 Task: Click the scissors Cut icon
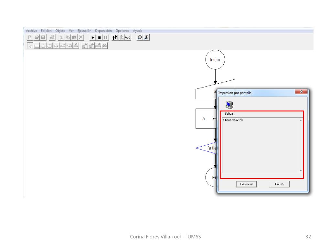[61, 38]
